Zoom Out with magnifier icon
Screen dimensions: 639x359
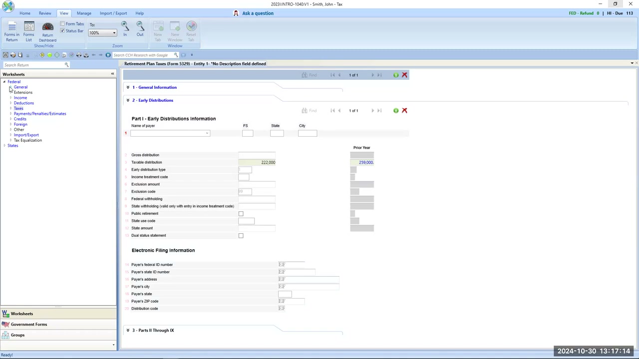(x=140, y=29)
